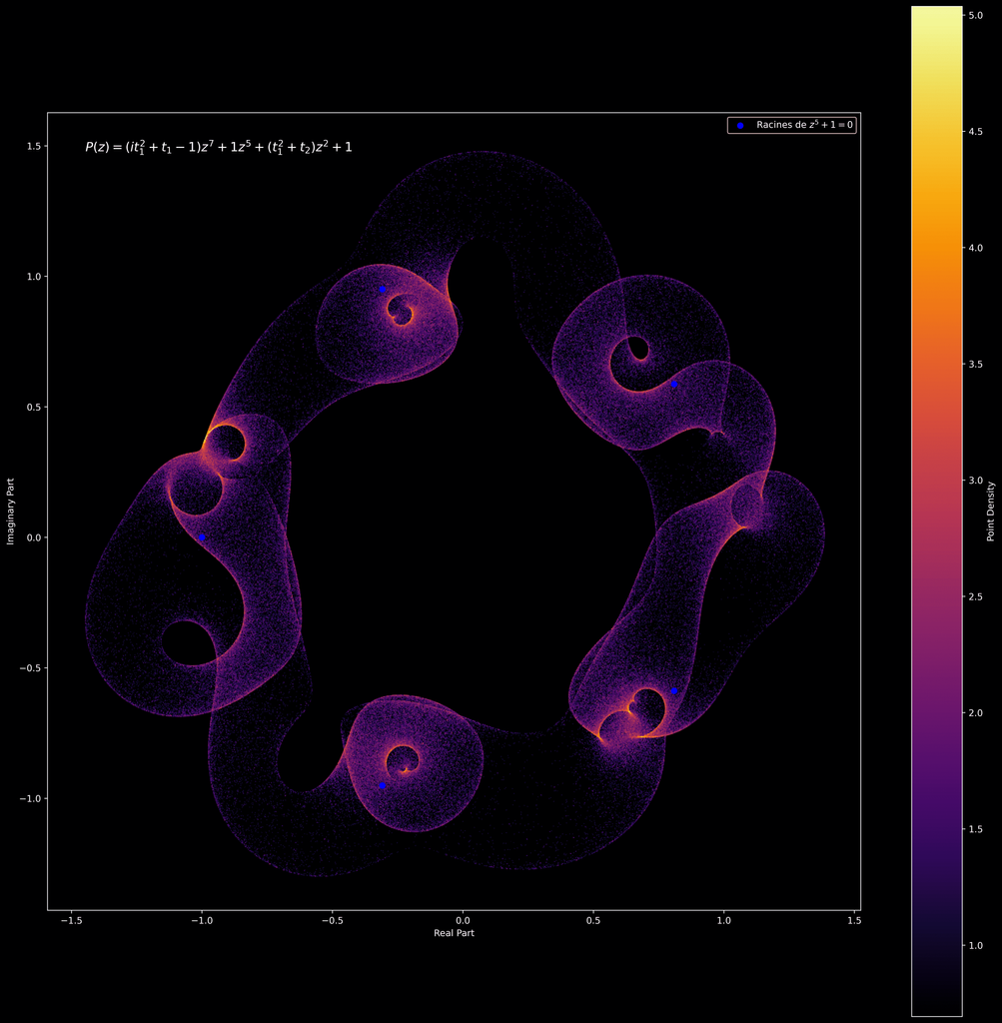
Task: Click the topmost blue root marker
Action: click(382, 289)
